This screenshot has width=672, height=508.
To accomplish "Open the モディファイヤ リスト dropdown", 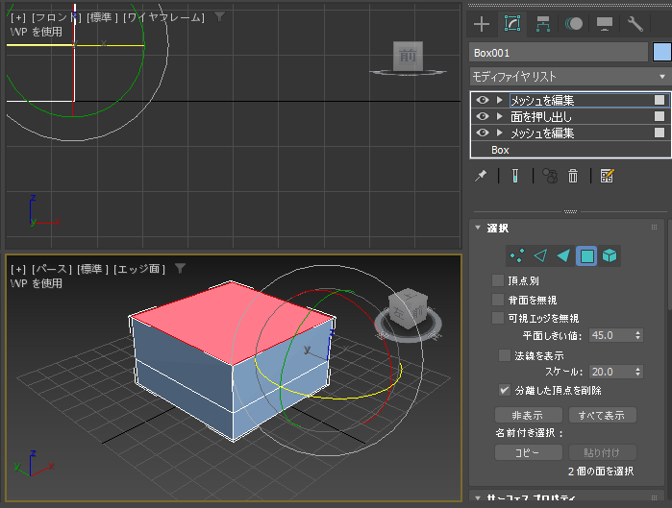I will pyautogui.click(x=570, y=77).
